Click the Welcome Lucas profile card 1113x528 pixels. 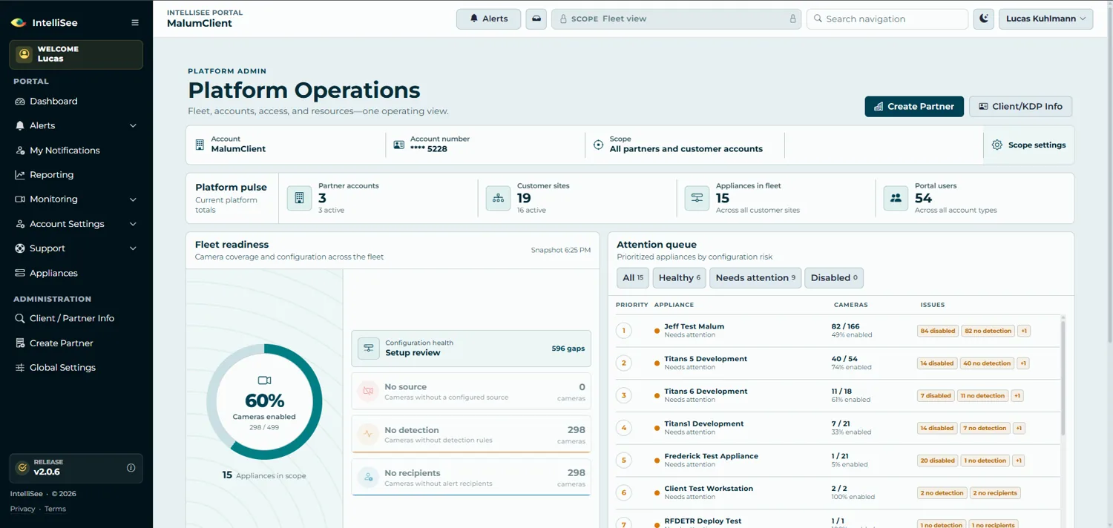point(76,54)
